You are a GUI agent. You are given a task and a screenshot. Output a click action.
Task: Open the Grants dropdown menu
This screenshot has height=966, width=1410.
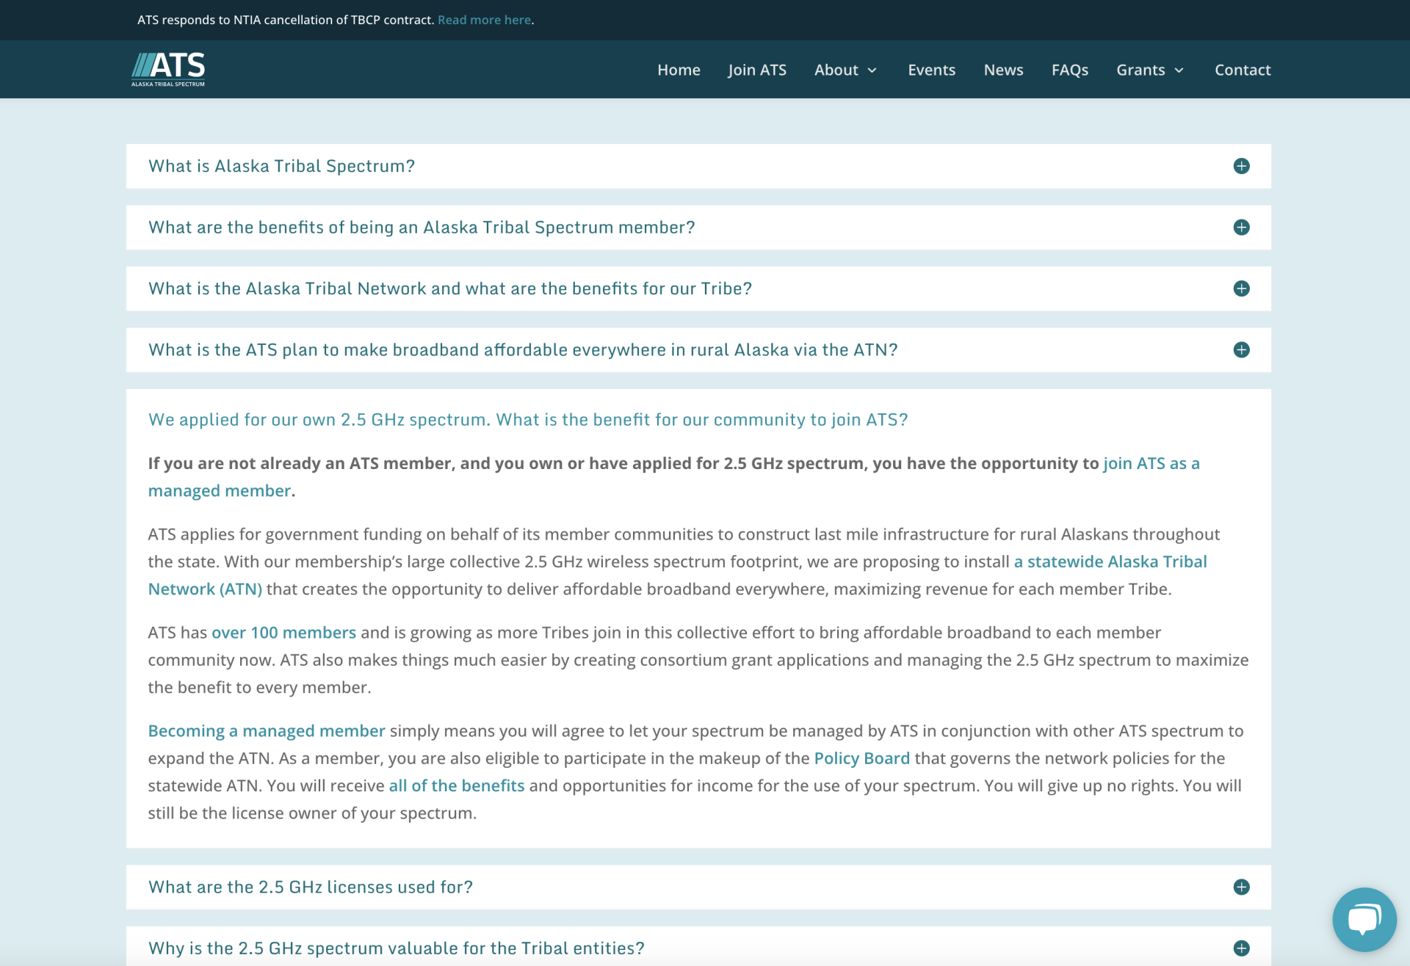tap(1150, 70)
